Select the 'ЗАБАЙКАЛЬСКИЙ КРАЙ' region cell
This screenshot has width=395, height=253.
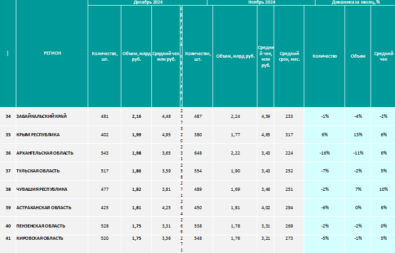click(52, 116)
